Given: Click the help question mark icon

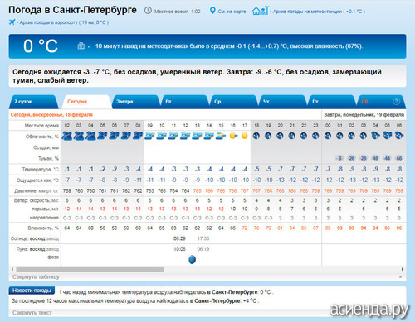Looking at the screenshot, I should [x=397, y=102].
